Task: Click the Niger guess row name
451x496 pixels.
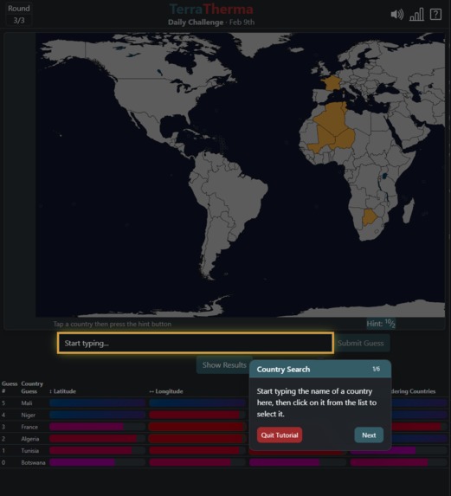Action: pyautogui.click(x=29, y=415)
